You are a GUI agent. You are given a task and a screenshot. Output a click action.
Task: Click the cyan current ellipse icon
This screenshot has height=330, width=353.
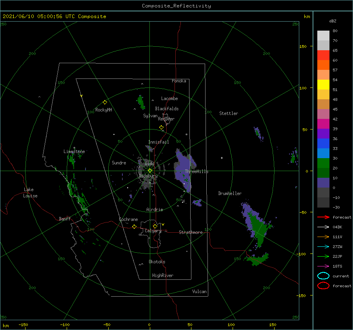pos(323,276)
